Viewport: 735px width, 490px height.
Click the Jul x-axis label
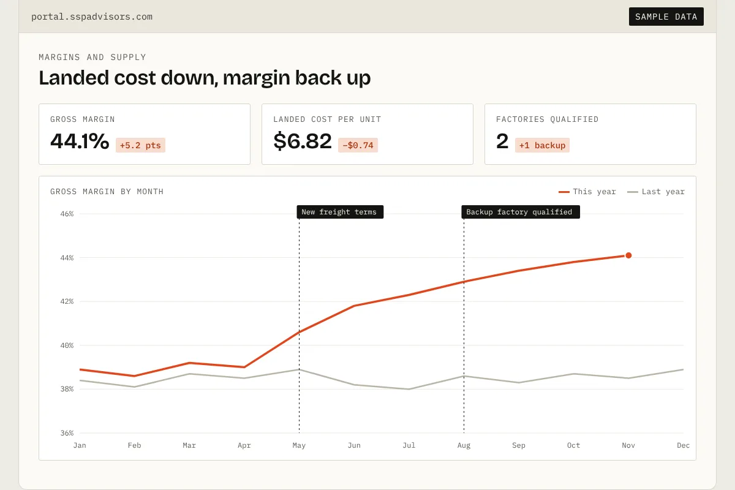click(x=409, y=445)
